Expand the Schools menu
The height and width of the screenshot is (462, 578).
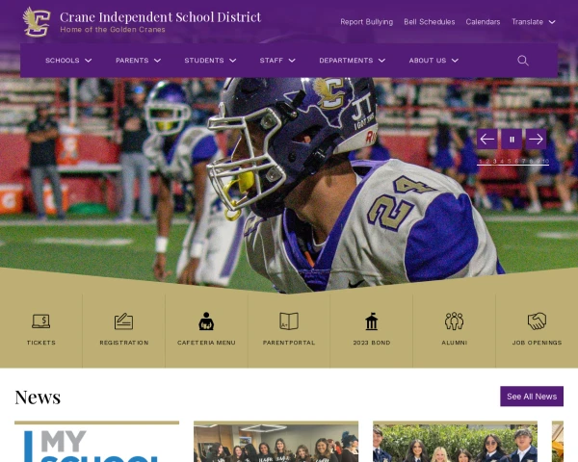[x=68, y=61]
